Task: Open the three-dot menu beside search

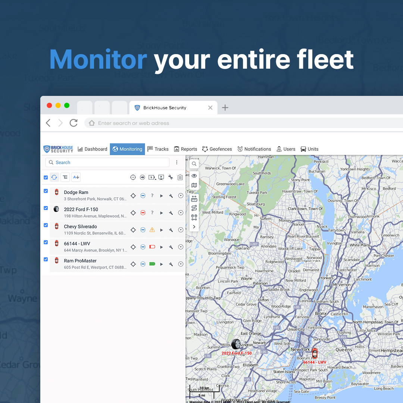Action: (176, 162)
